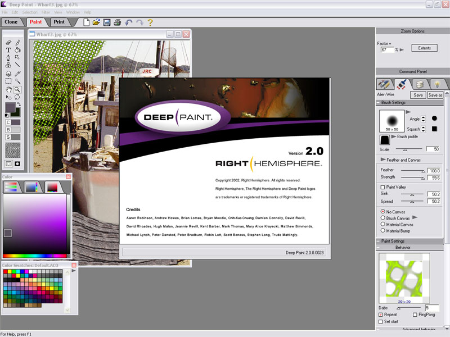Click the foreground purple color swatch

click(10, 107)
